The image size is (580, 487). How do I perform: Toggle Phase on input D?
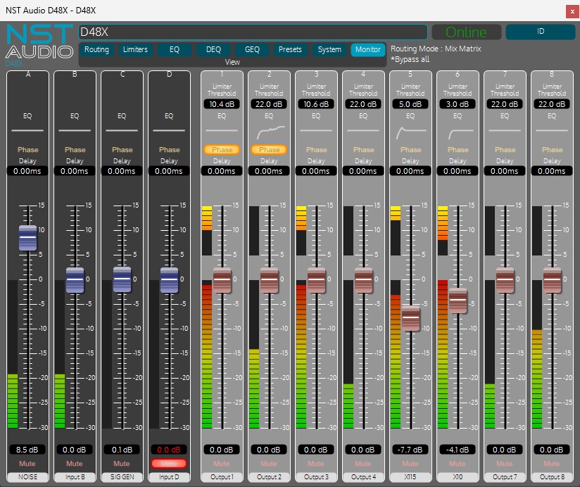(169, 150)
